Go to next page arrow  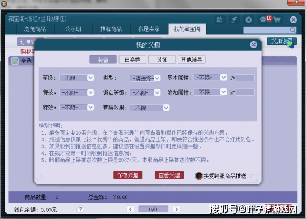pos(176,209)
